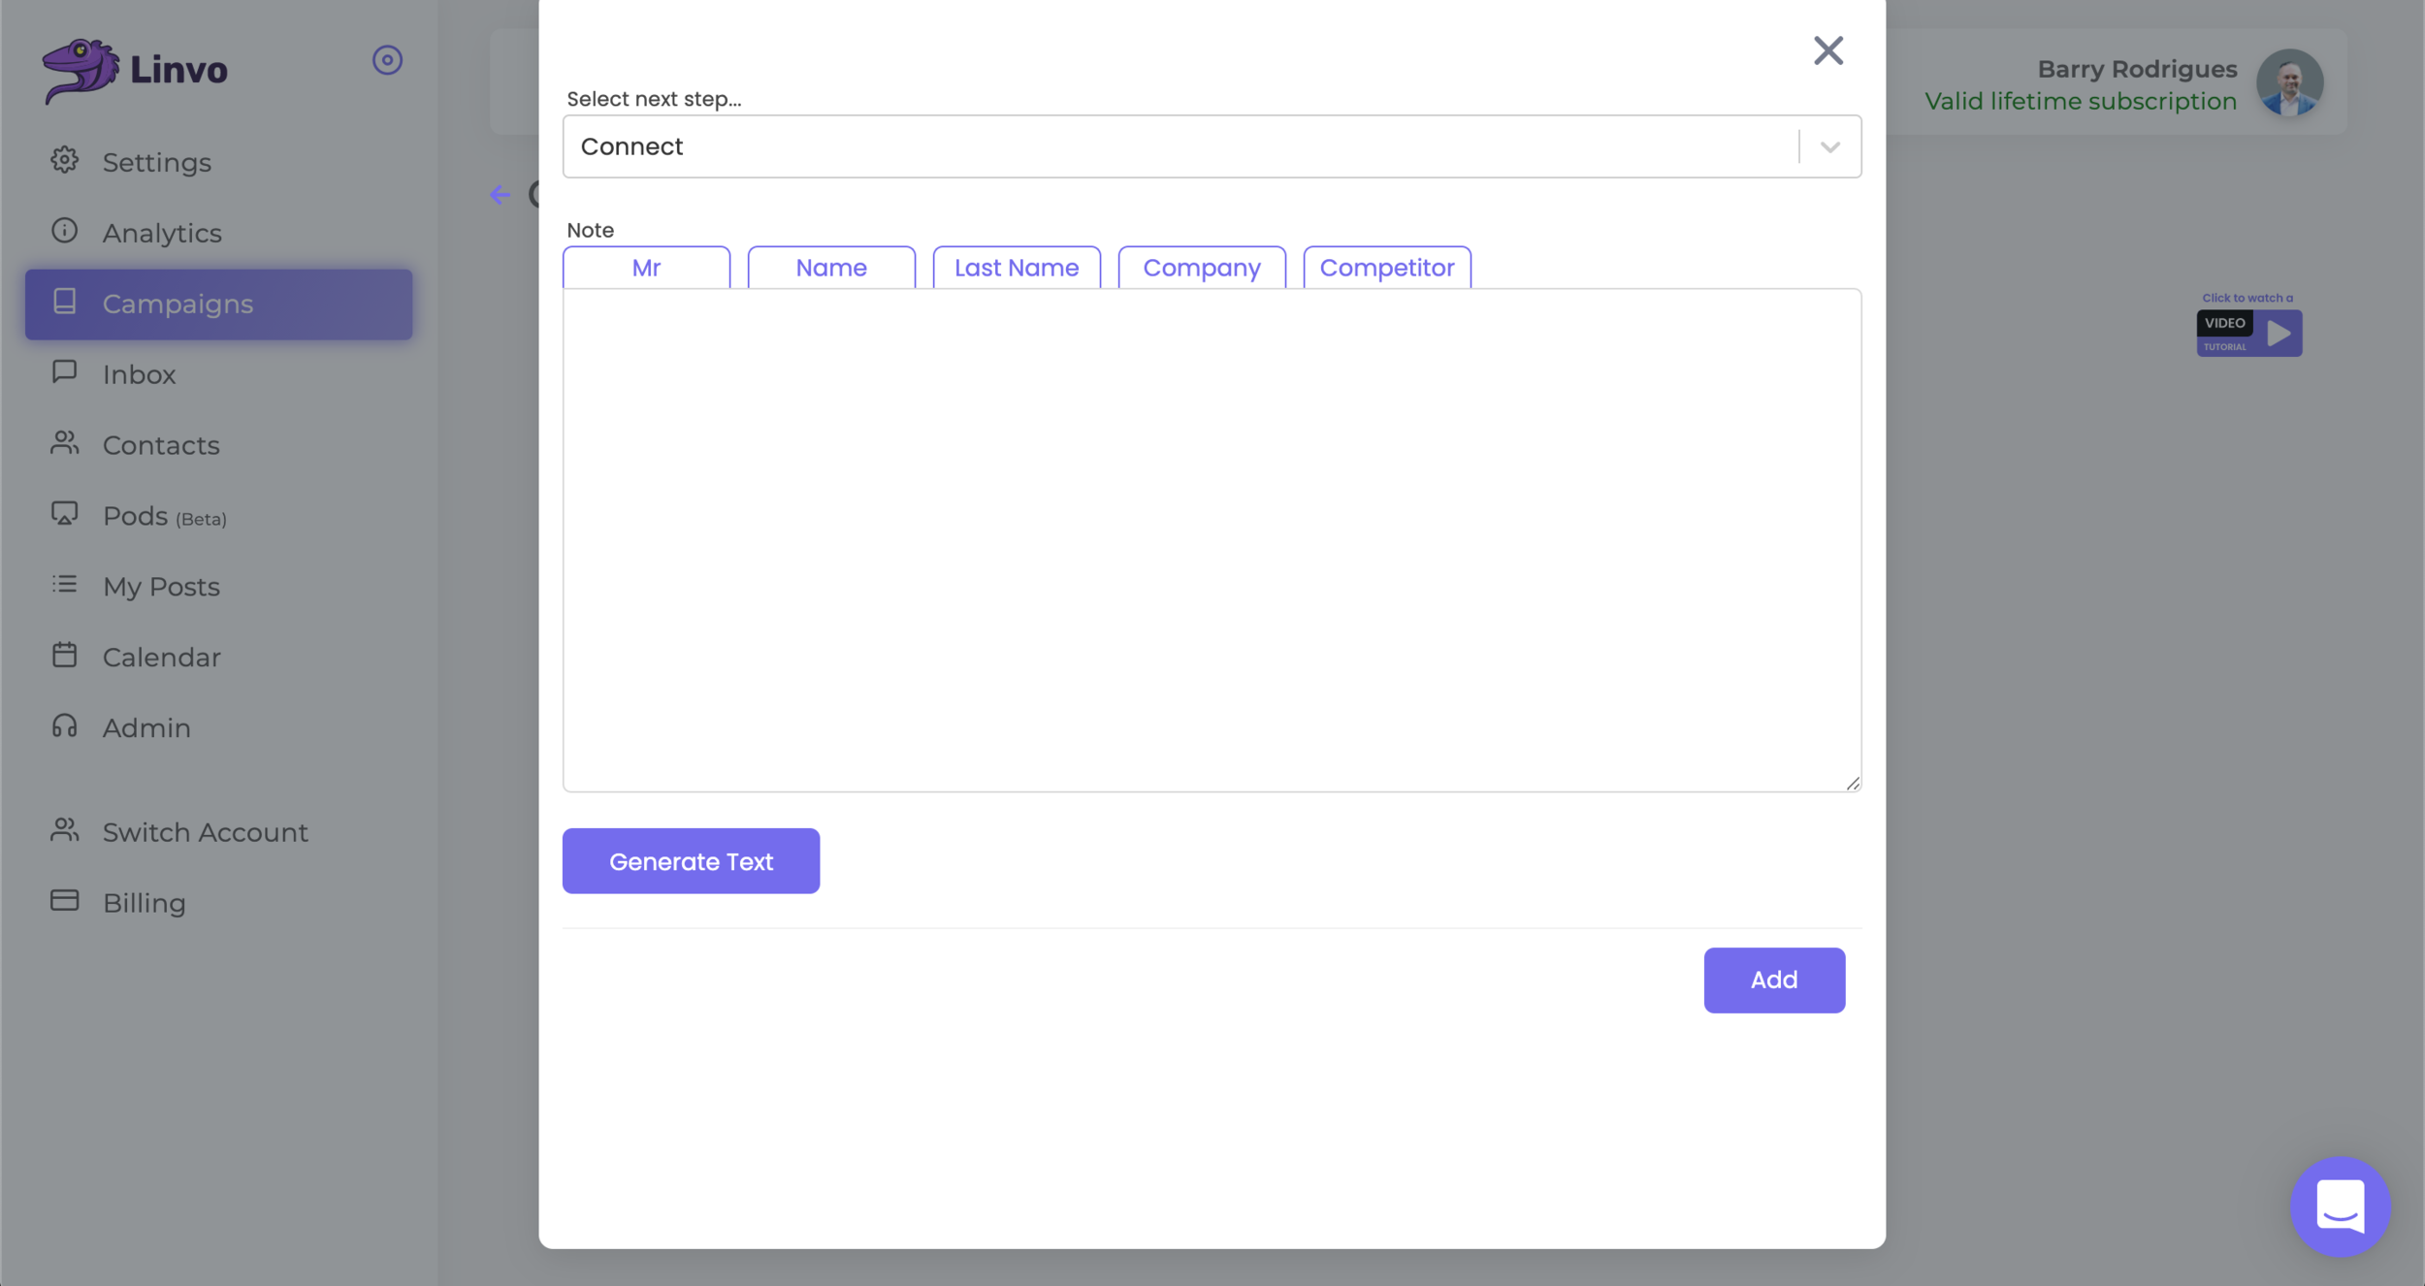Screen dimensions: 2425x1286
Task: Click the Settings gear icon in sidebar
Action: 64,161
